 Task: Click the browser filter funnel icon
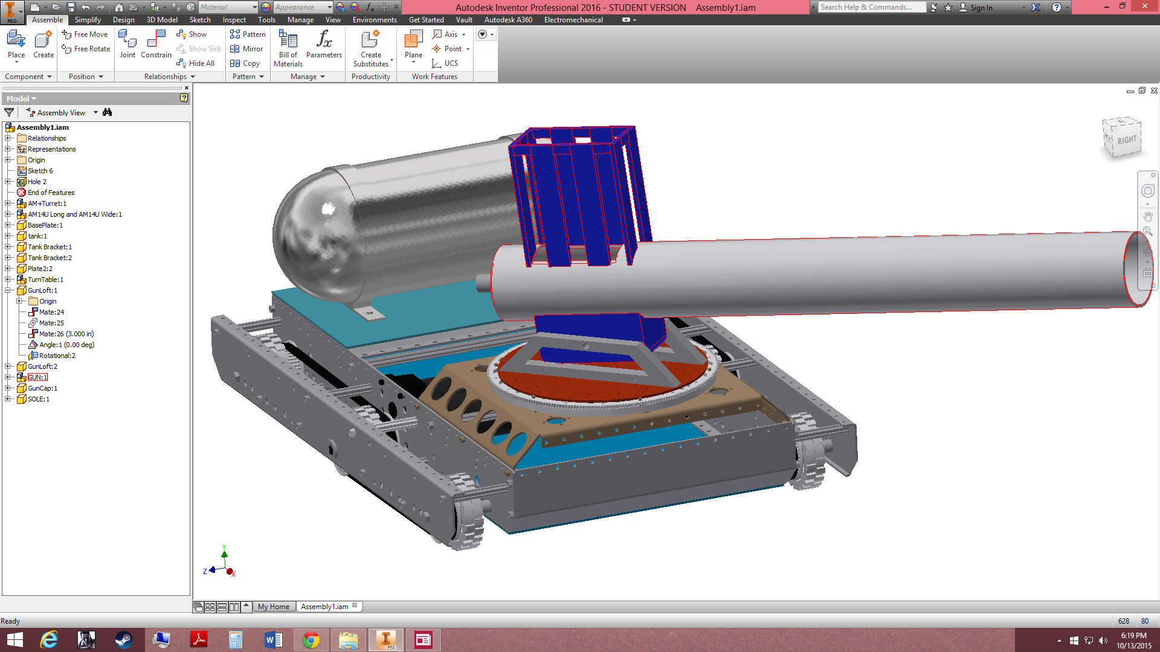(9, 112)
